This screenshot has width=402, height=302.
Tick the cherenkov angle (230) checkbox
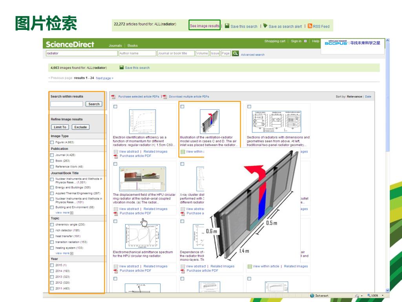pos(52,225)
